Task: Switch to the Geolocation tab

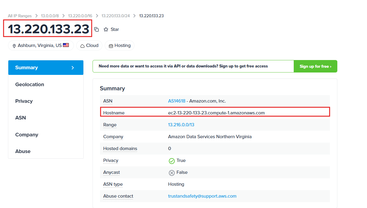Action: pos(30,84)
